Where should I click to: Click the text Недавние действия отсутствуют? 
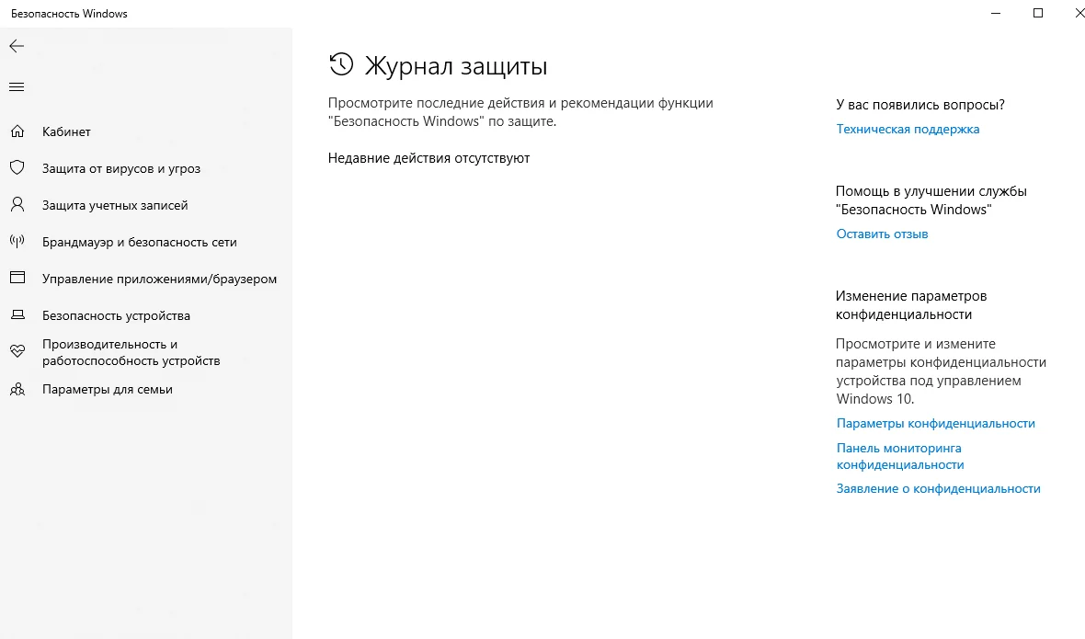click(x=429, y=158)
